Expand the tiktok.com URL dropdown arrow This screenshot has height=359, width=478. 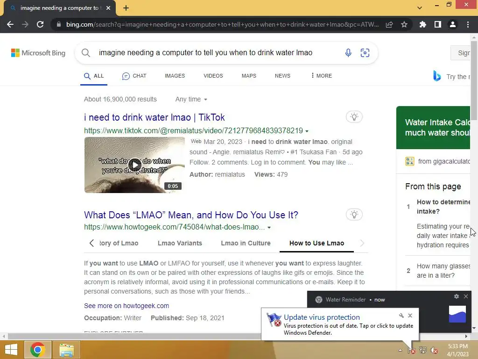pyautogui.click(x=307, y=131)
